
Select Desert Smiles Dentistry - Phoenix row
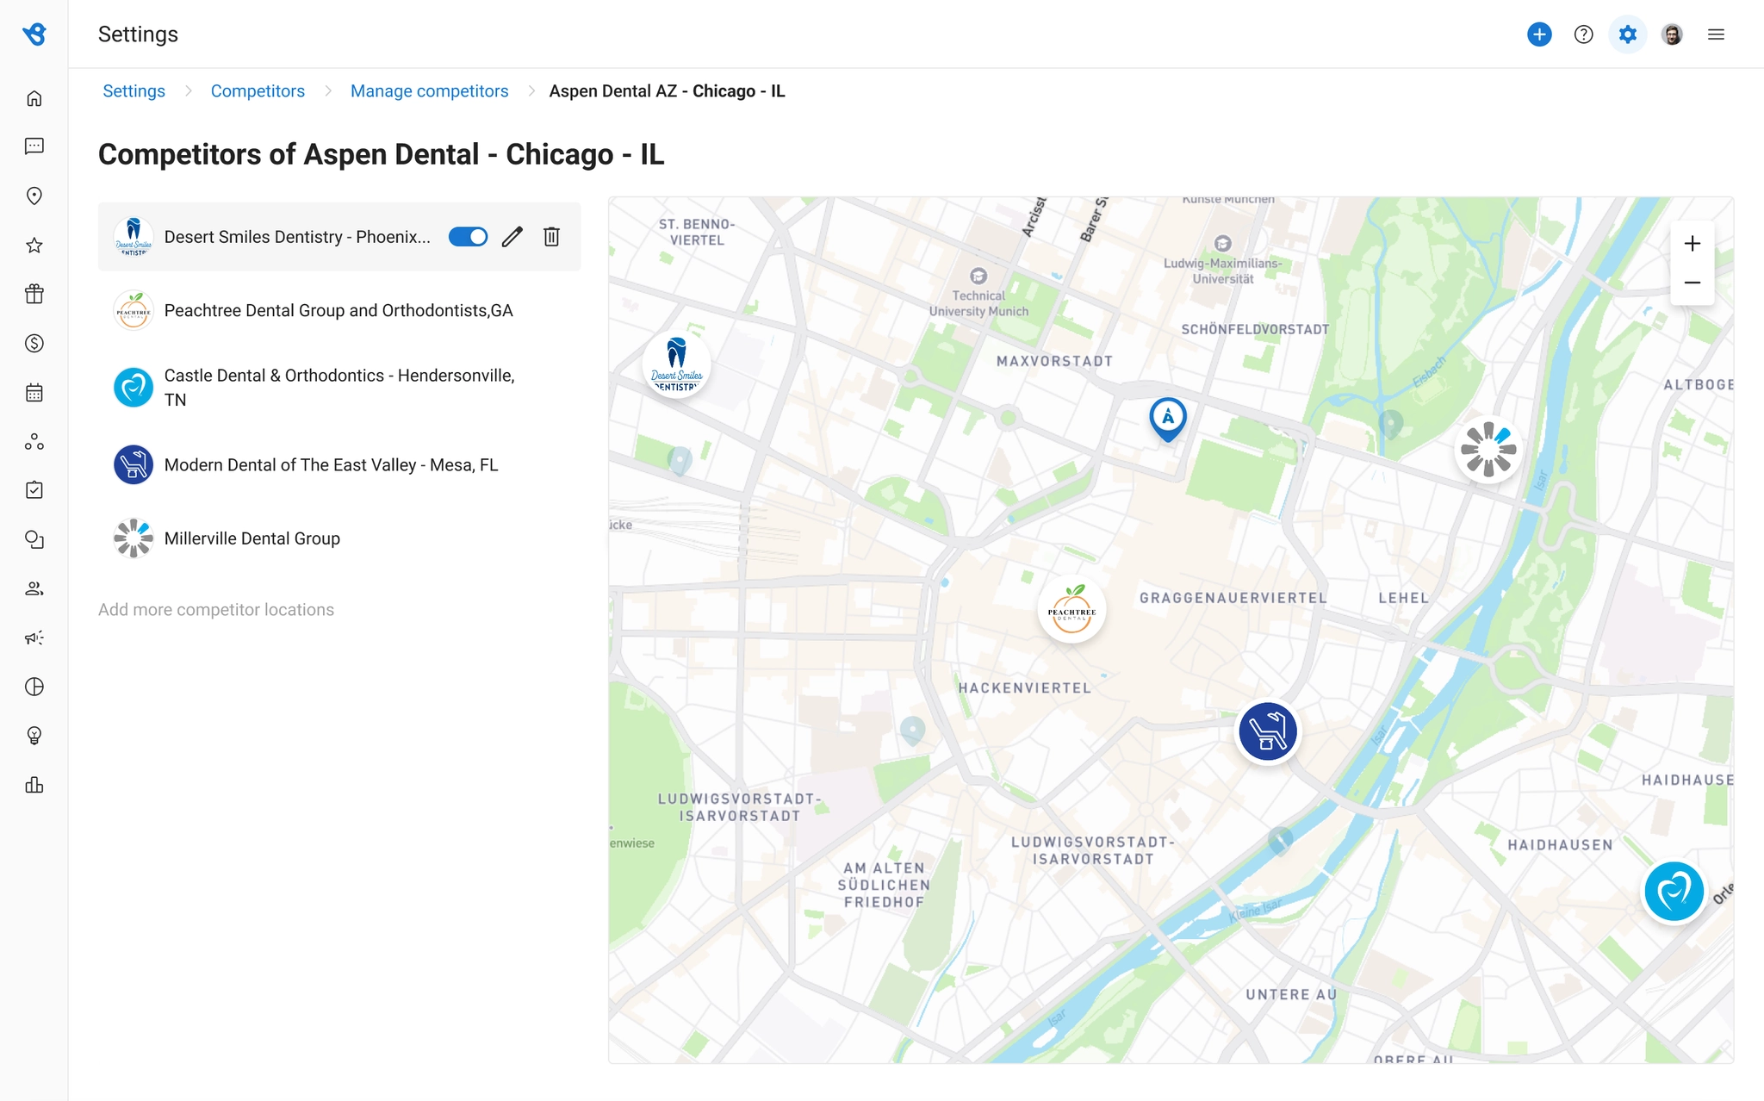click(339, 237)
